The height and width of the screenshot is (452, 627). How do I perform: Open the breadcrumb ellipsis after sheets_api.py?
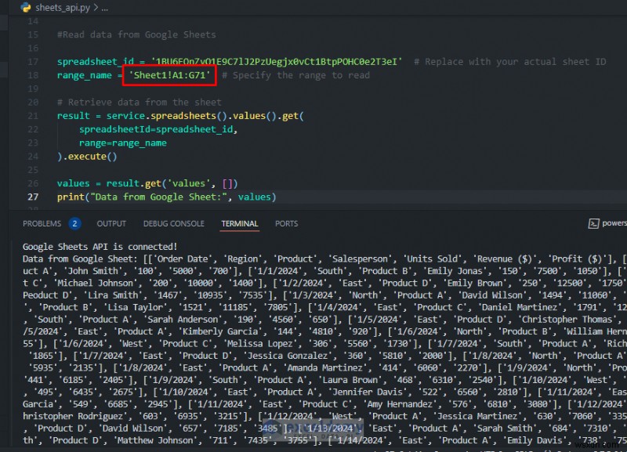105,8
